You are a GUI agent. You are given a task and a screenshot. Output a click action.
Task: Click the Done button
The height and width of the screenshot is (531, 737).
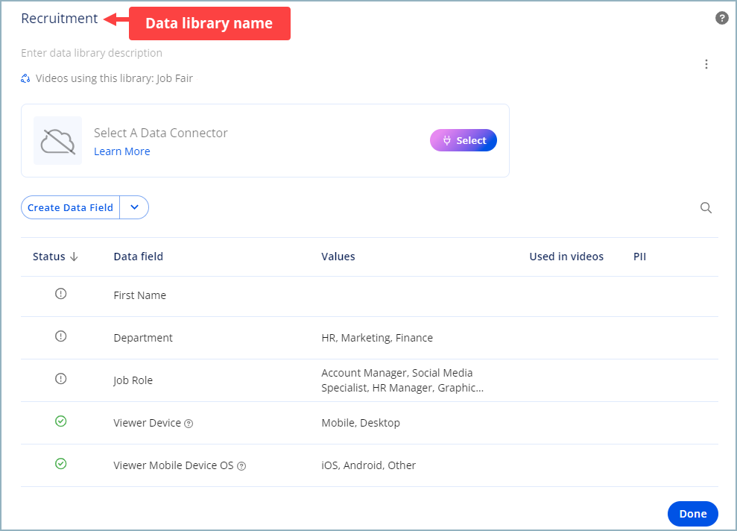[692, 513]
